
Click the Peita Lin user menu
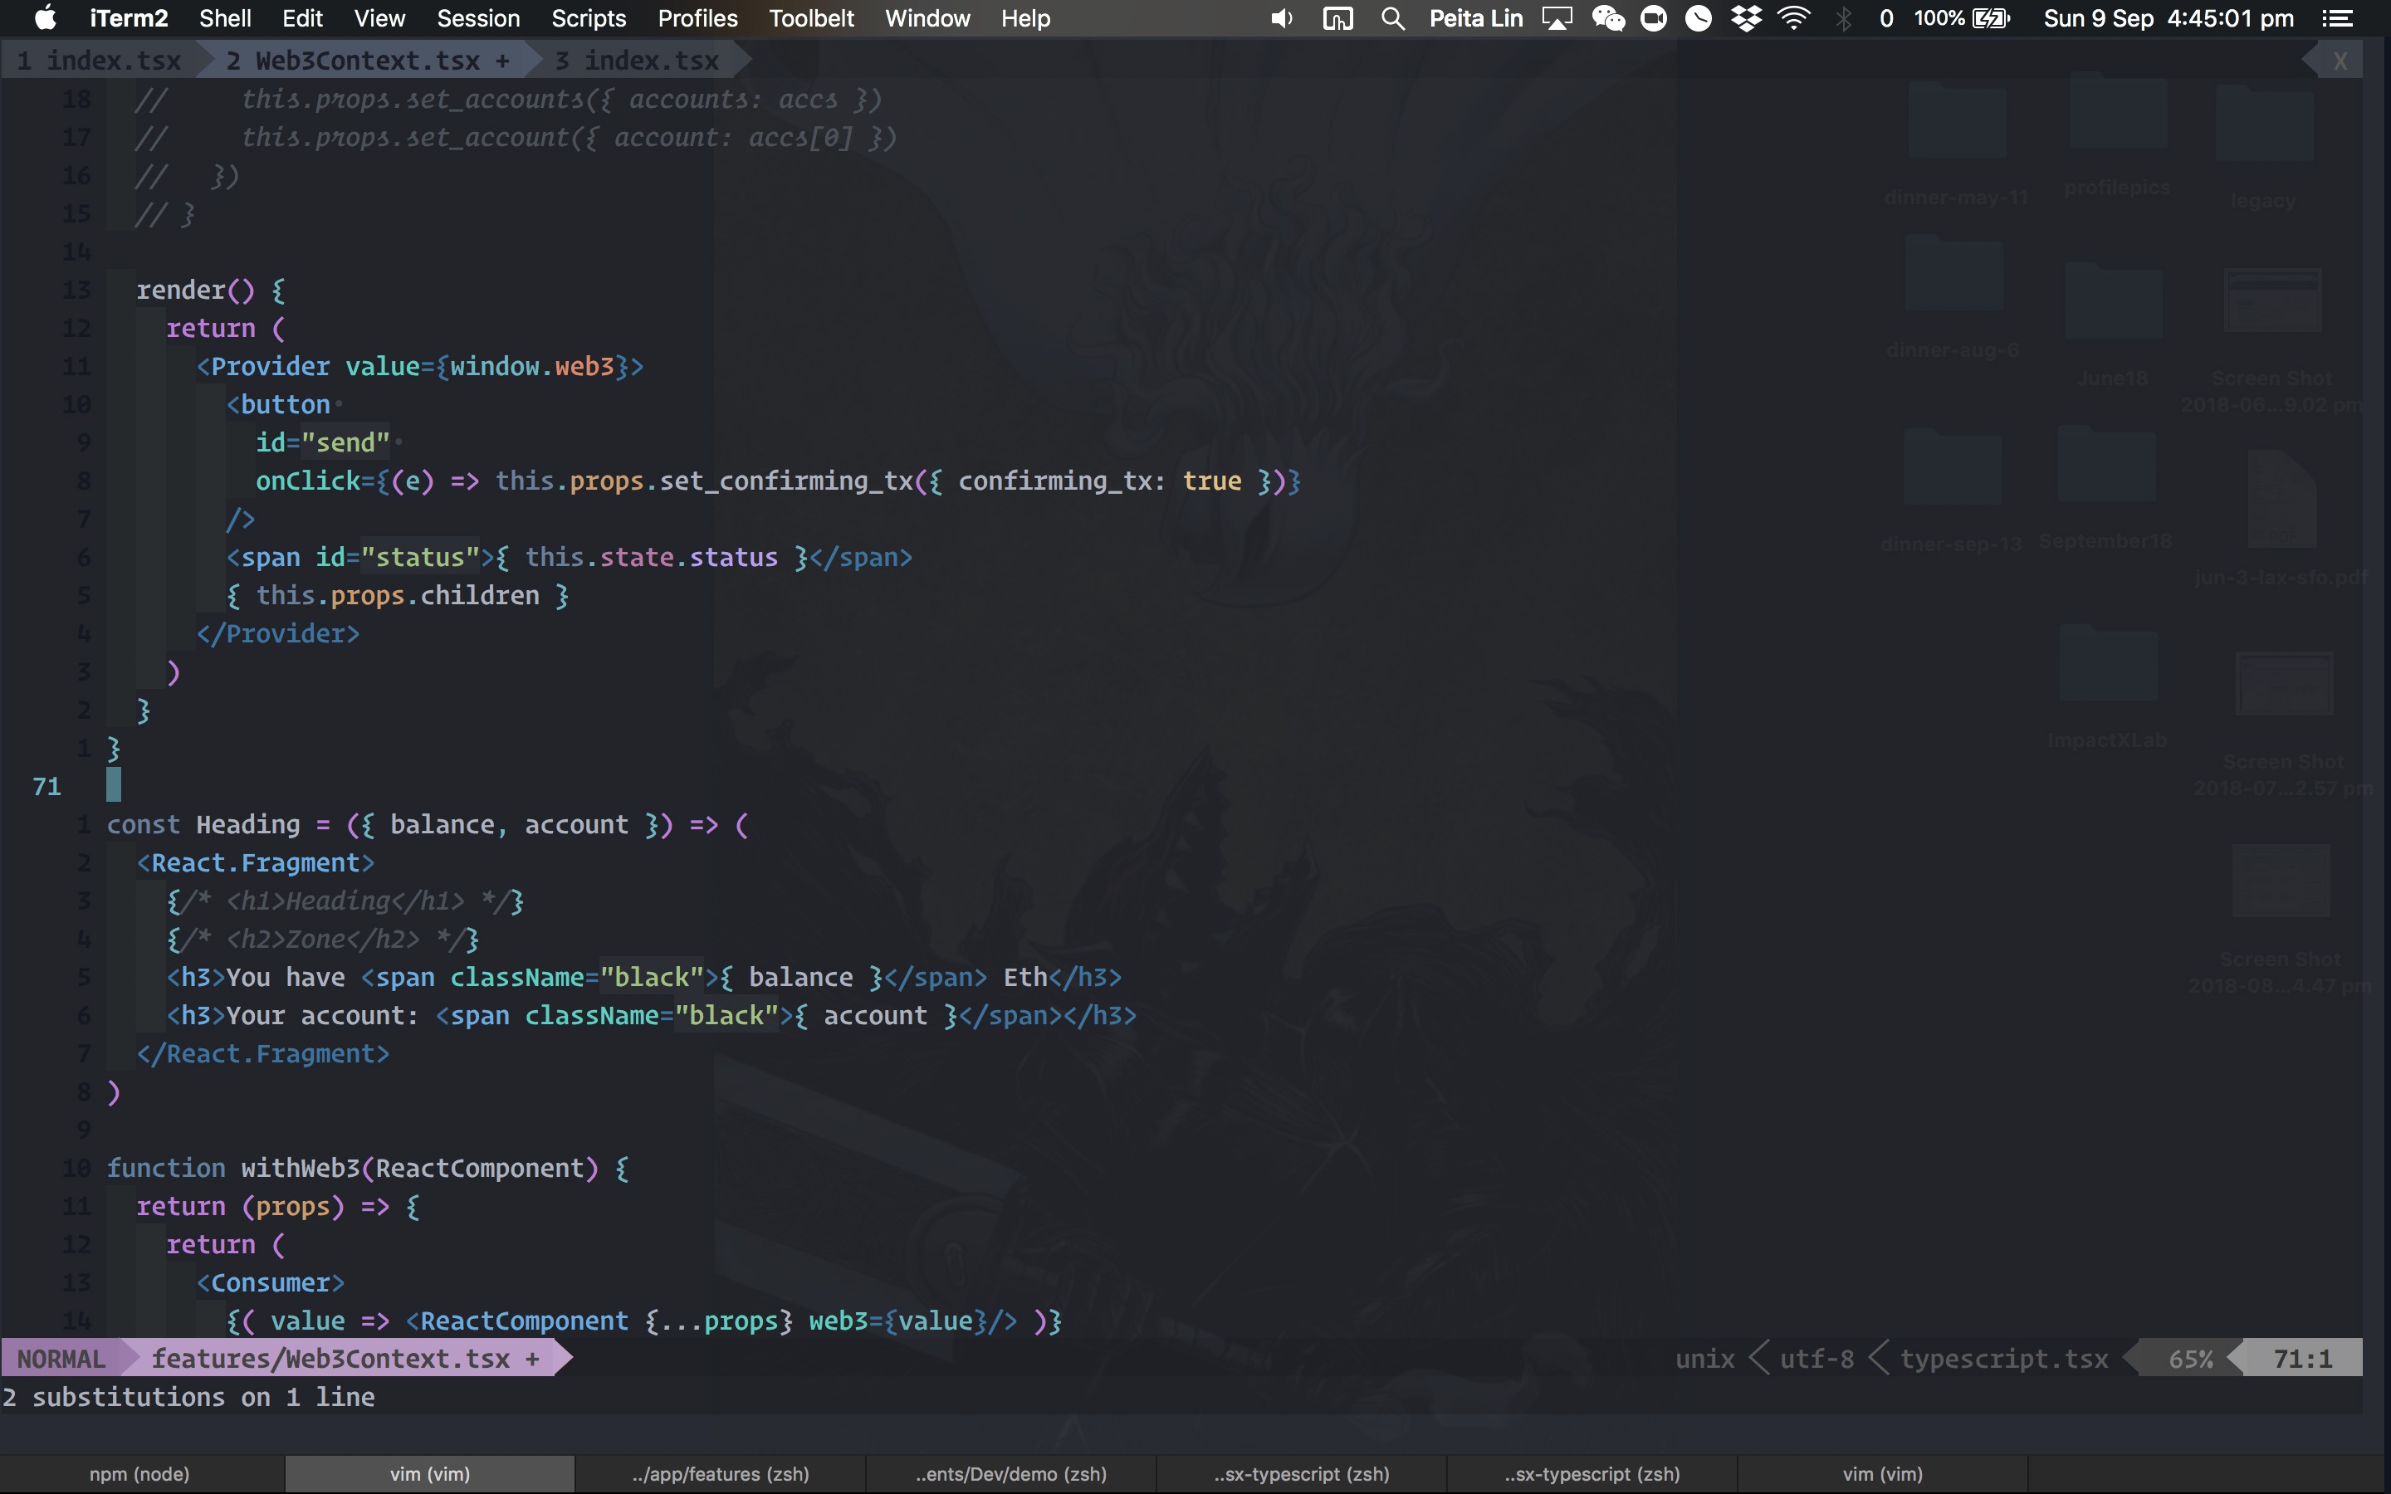click(1475, 17)
